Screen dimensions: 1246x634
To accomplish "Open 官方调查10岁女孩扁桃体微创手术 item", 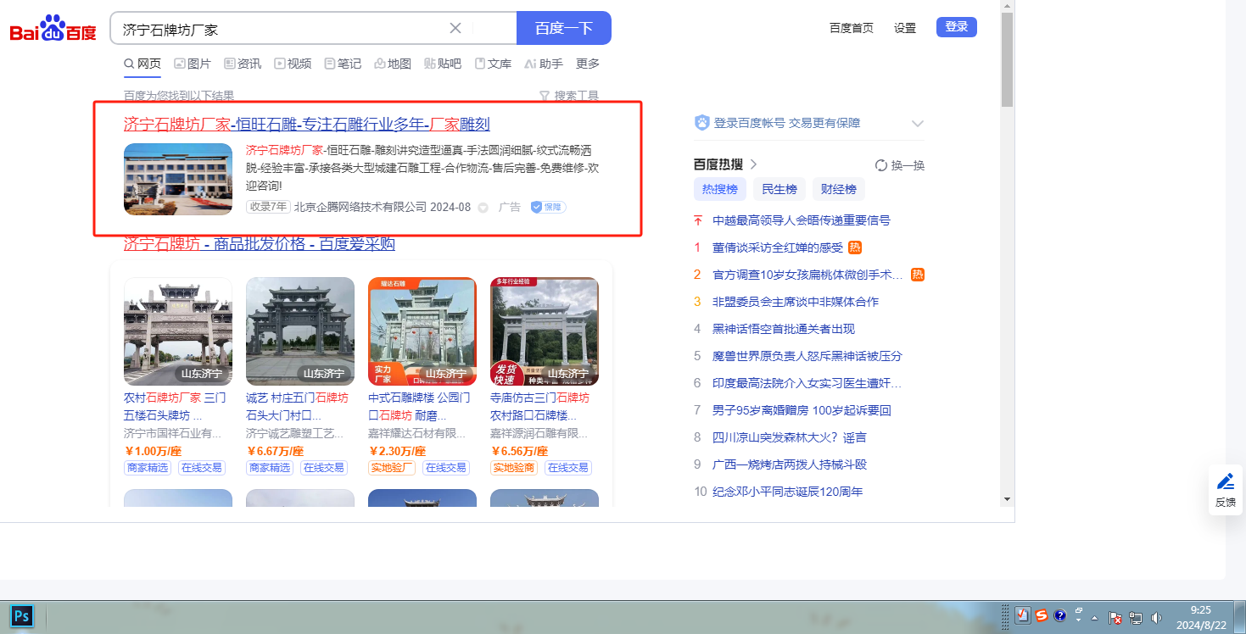I will tap(808, 275).
